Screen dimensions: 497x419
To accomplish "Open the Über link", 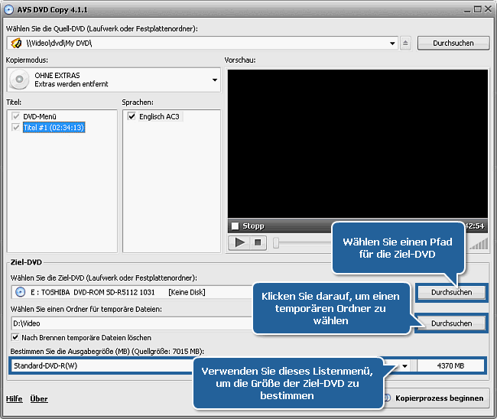I will (39, 398).
